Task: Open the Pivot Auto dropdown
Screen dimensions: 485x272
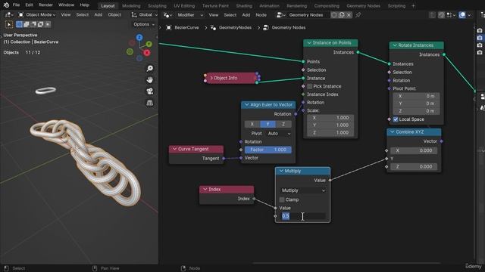Action: point(279,134)
